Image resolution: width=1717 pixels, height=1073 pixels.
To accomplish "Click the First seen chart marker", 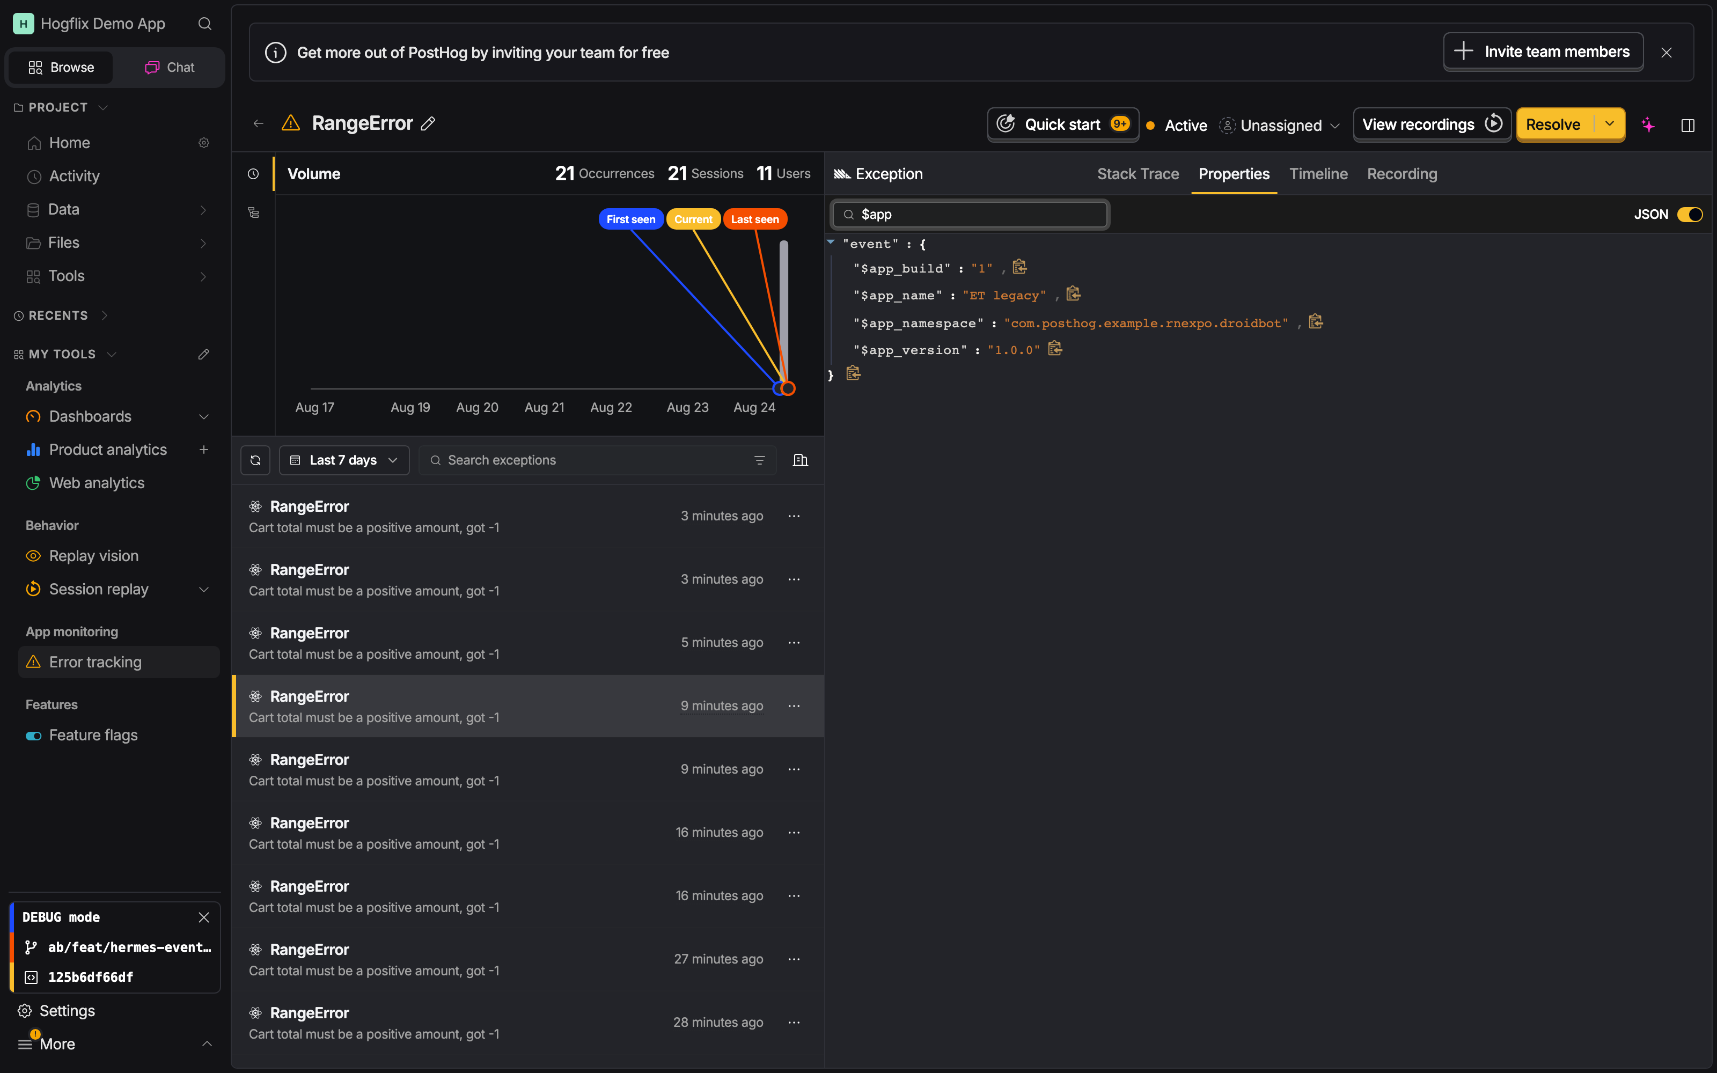I will coord(631,219).
